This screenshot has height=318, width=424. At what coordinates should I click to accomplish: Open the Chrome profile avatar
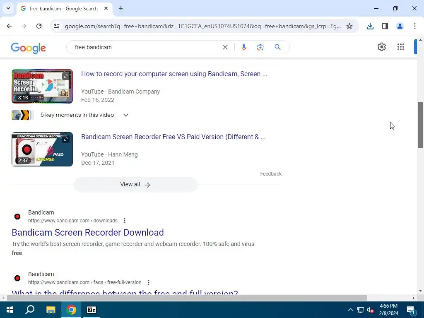point(400,26)
